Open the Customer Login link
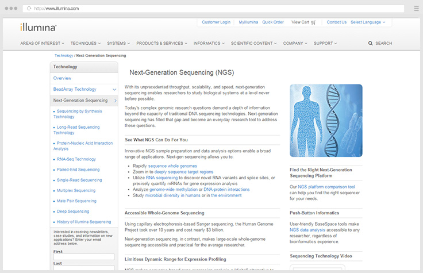Screen dimensions: 423x273 pyautogui.click(x=216, y=22)
